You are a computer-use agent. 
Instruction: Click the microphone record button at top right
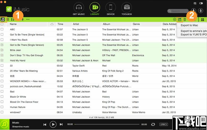[x=201, y=10]
